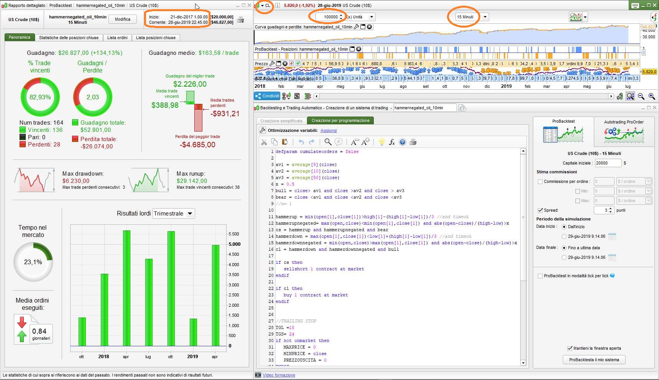The height and width of the screenshot is (380, 659).
Task: Zoom out on the chart timeline
Action: point(641,96)
